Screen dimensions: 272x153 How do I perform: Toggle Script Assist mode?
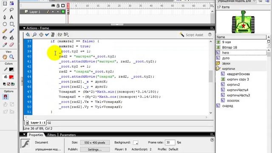191,35
